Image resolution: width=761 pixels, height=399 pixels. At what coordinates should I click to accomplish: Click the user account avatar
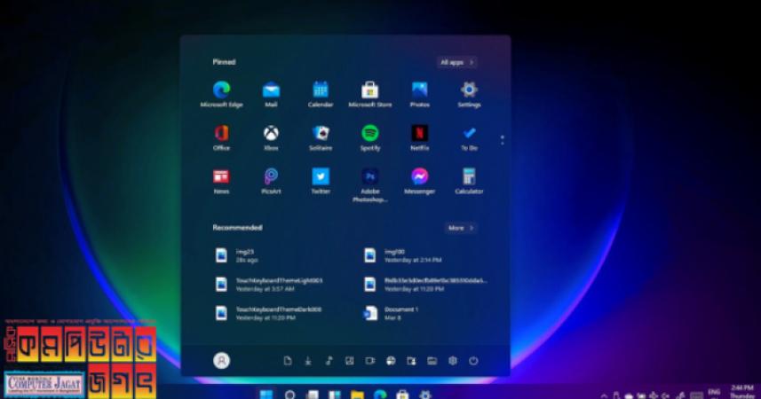point(221,361)
